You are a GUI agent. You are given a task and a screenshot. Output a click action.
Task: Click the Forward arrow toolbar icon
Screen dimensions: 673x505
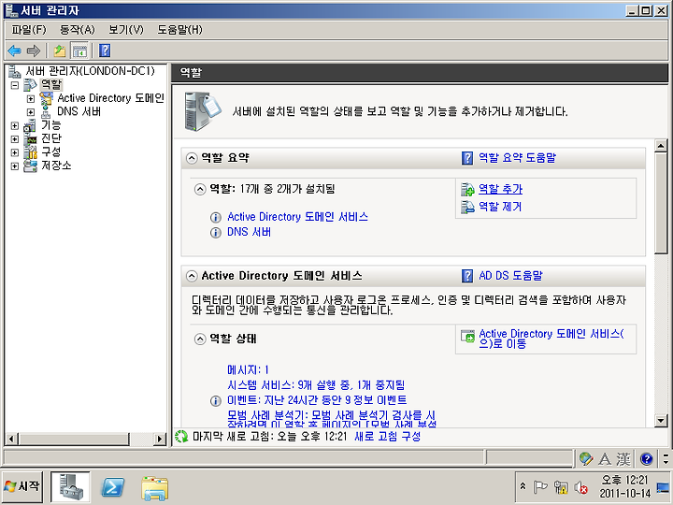click(x=34, y=50)
